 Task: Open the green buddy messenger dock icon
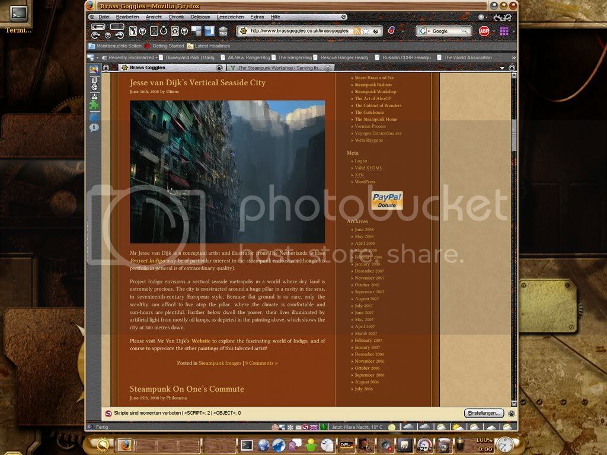tap(311, 445)
